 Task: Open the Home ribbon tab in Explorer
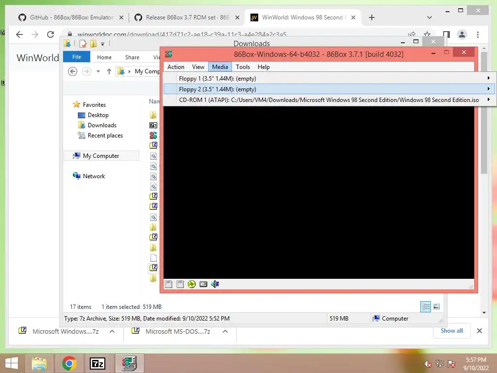point(104,57)
